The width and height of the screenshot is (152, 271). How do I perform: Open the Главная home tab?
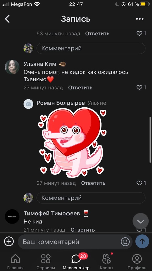pos(15,261)
